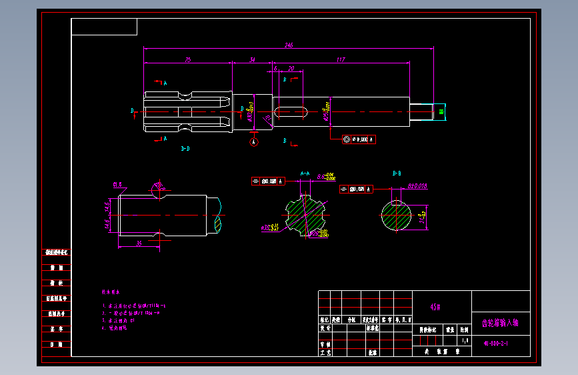Click the C1.5 chamfer annotation
The height and width of the screenshot is (375, 578).
coord(117,185)
